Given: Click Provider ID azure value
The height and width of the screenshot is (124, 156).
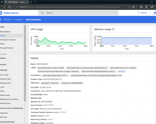Looking at the screenshot, I should click(x=61, y=91).
